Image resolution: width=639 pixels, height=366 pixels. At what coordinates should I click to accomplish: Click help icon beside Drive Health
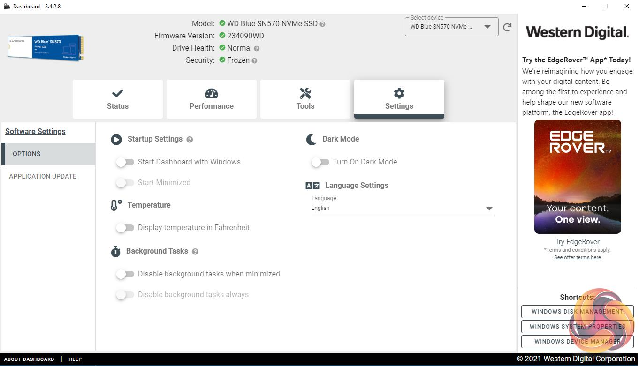(257, 48)
